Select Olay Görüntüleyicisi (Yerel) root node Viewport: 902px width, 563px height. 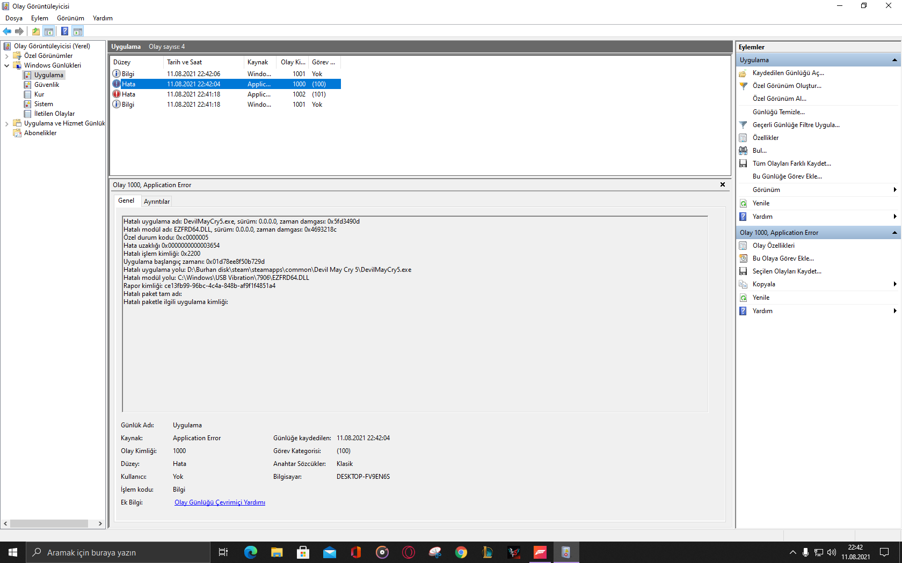pos(52,46)
